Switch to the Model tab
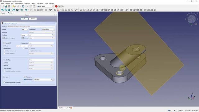Image resolution: width=199 pixels, height=112 pixels. [3, 13]
